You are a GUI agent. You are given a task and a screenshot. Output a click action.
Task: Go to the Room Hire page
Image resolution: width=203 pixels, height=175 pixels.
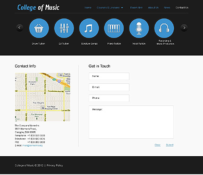136,8
